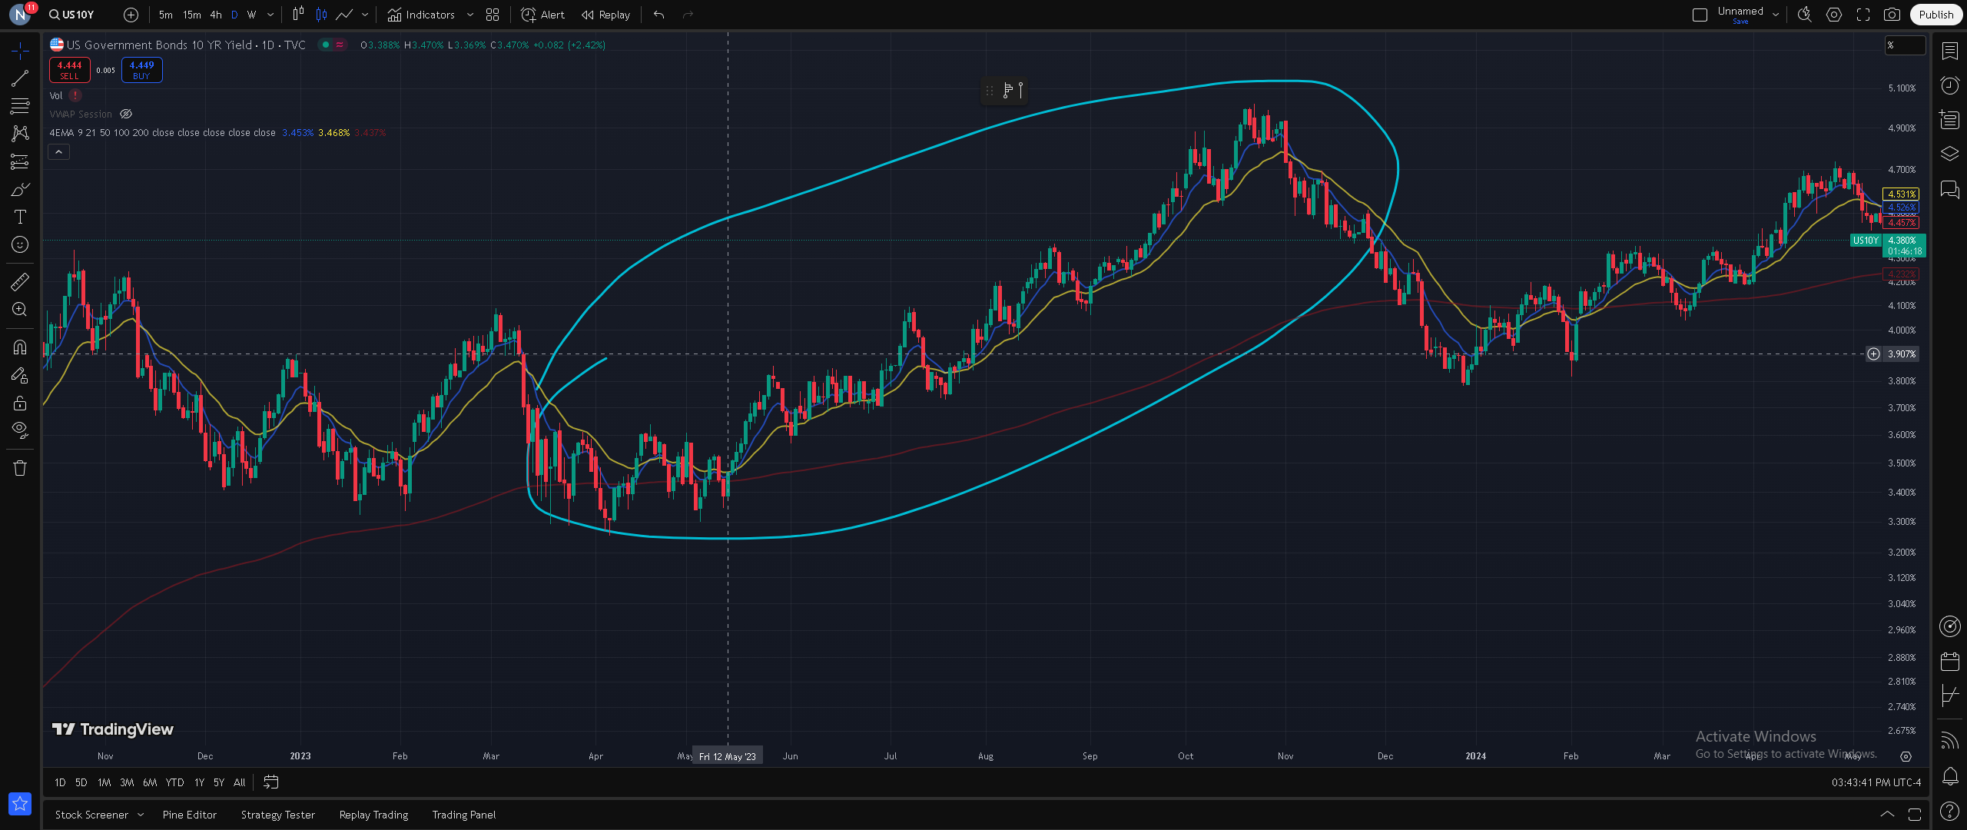Start bar Replay mode
This screenshot has height=830, width=1967.
[605, 15]
